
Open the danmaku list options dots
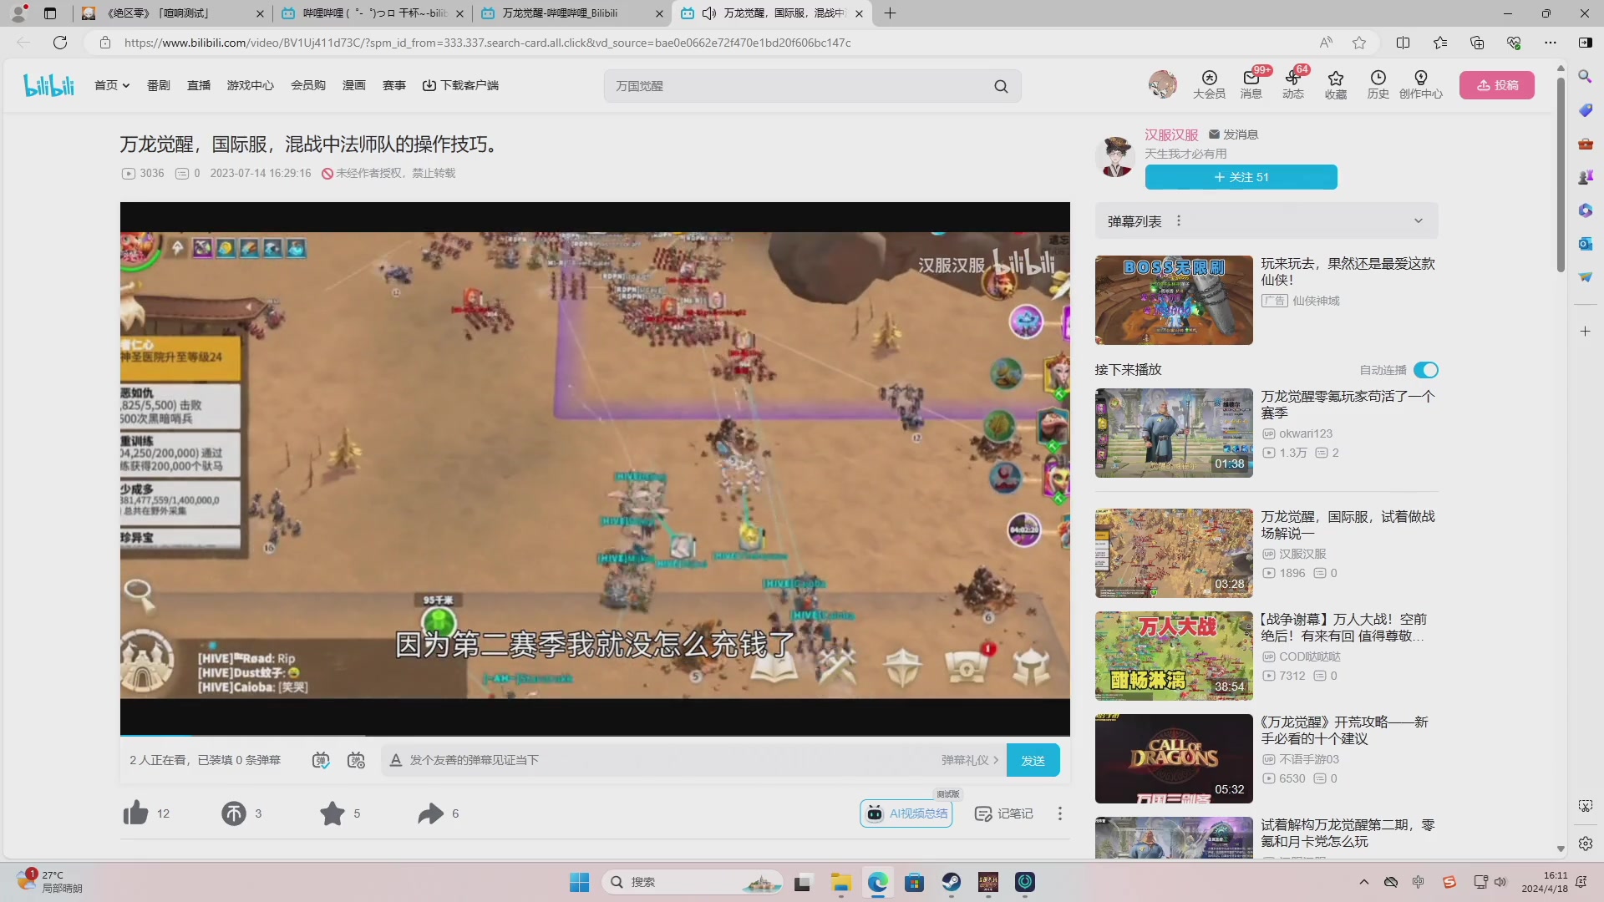tap(1179, 220)
